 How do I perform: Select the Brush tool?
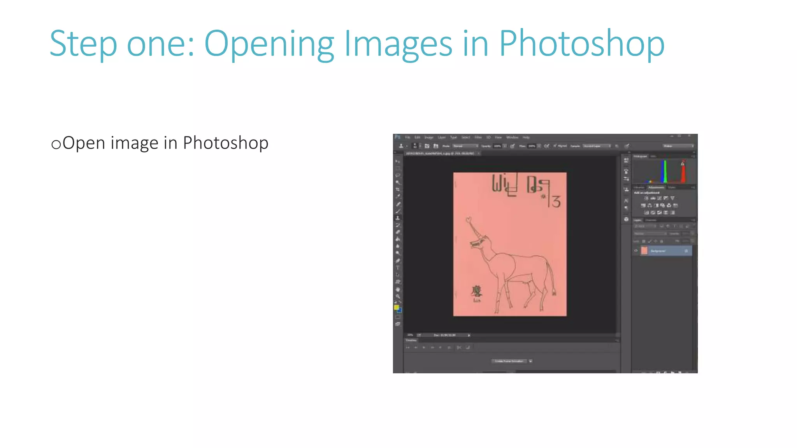point(398,211)
